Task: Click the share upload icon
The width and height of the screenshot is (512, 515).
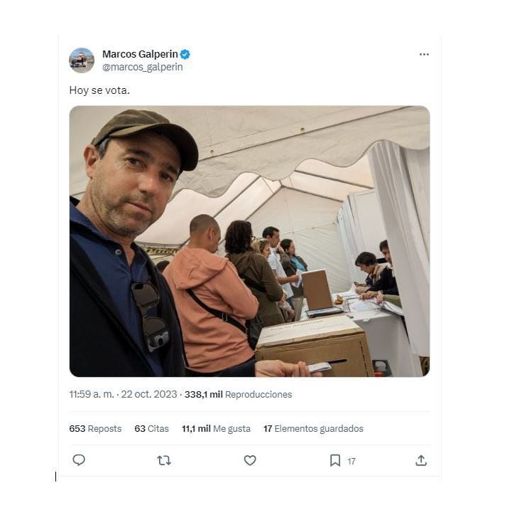Action: pos(421,460)
